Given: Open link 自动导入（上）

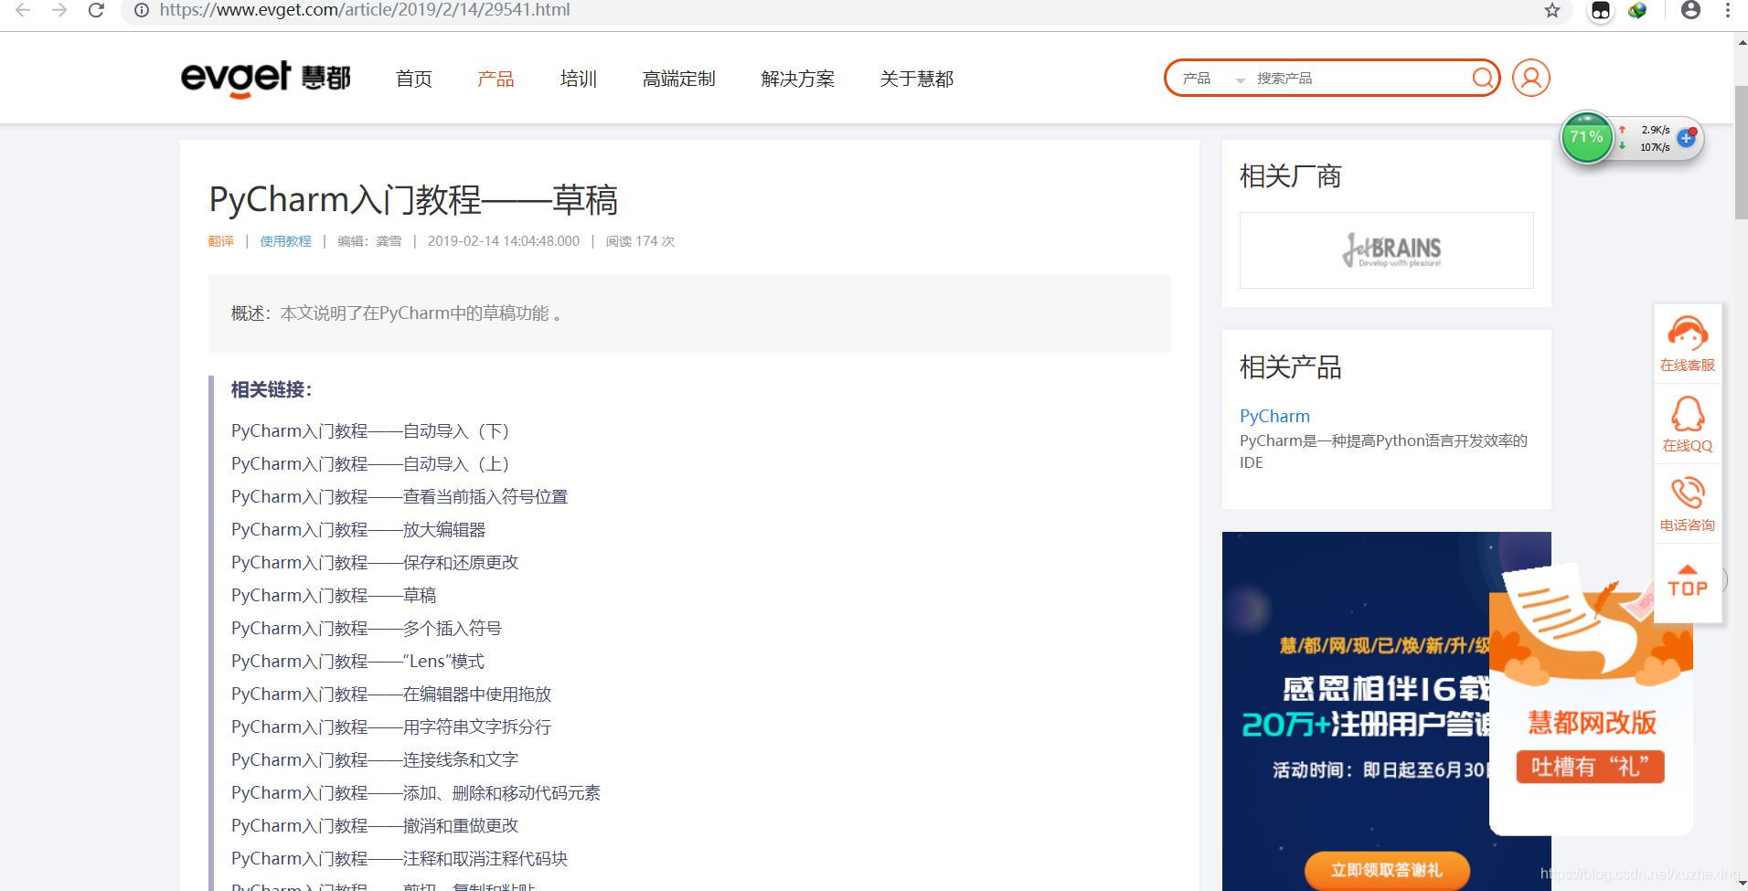Looking at the screenshot, I should click(370, 464).
